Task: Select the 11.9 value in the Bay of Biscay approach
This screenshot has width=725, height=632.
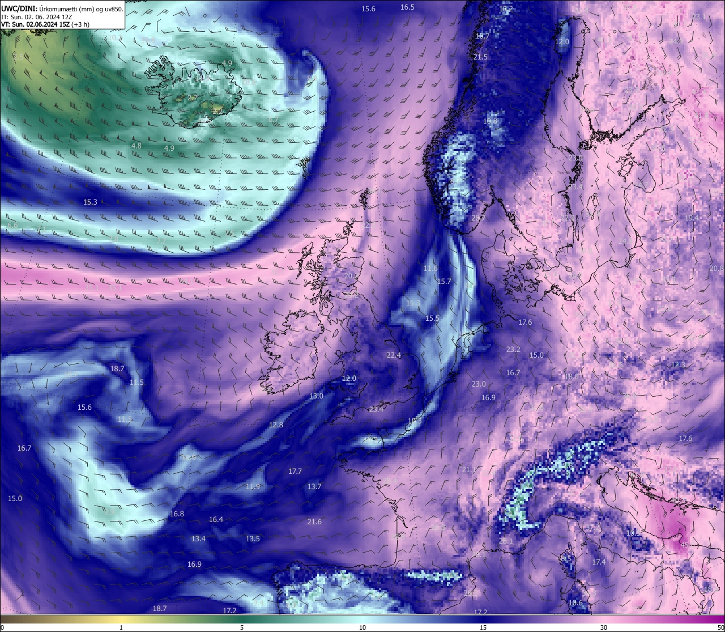Action: pos(253,487)
